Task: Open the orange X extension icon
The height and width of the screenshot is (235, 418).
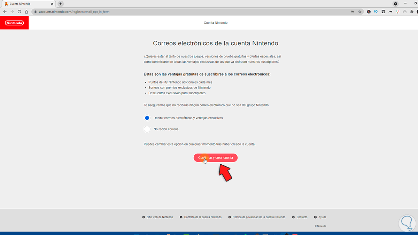Action: (x=369, y=11)
